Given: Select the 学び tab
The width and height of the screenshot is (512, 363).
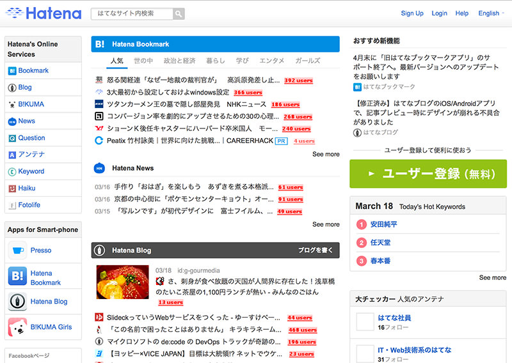Looking at the screenshot, I should click(243, 61).
